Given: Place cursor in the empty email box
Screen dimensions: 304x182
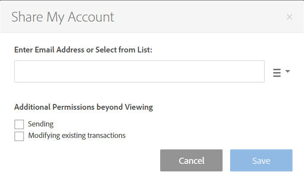Looking at the screenshot, I should pyautogui.click(x=139, y=71).
